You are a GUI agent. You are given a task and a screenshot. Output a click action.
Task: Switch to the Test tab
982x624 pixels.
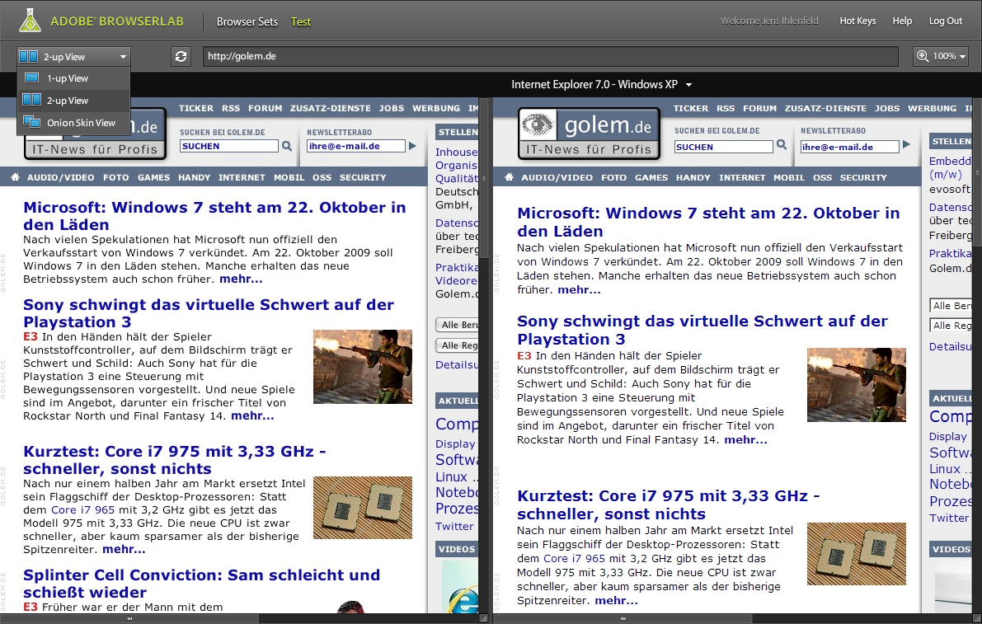click(x=301, y=22)
